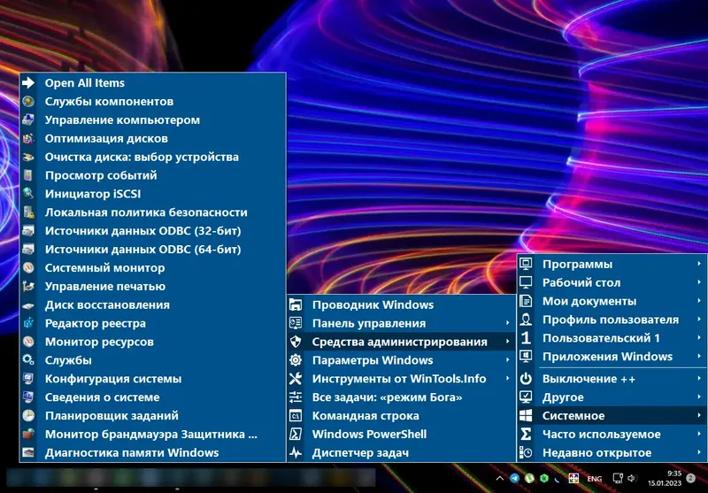This screenshot has width=708, height=493.
Task: Select the Средства администрирования menu item
Action: pos(401,342)
